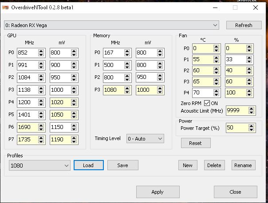Increase GPU P6 MHz value 1690

click(41, 125)
